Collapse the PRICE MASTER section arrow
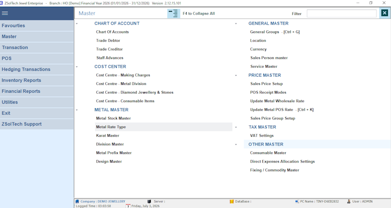Screen dimensions: 391x208 (x=236, y=75)
